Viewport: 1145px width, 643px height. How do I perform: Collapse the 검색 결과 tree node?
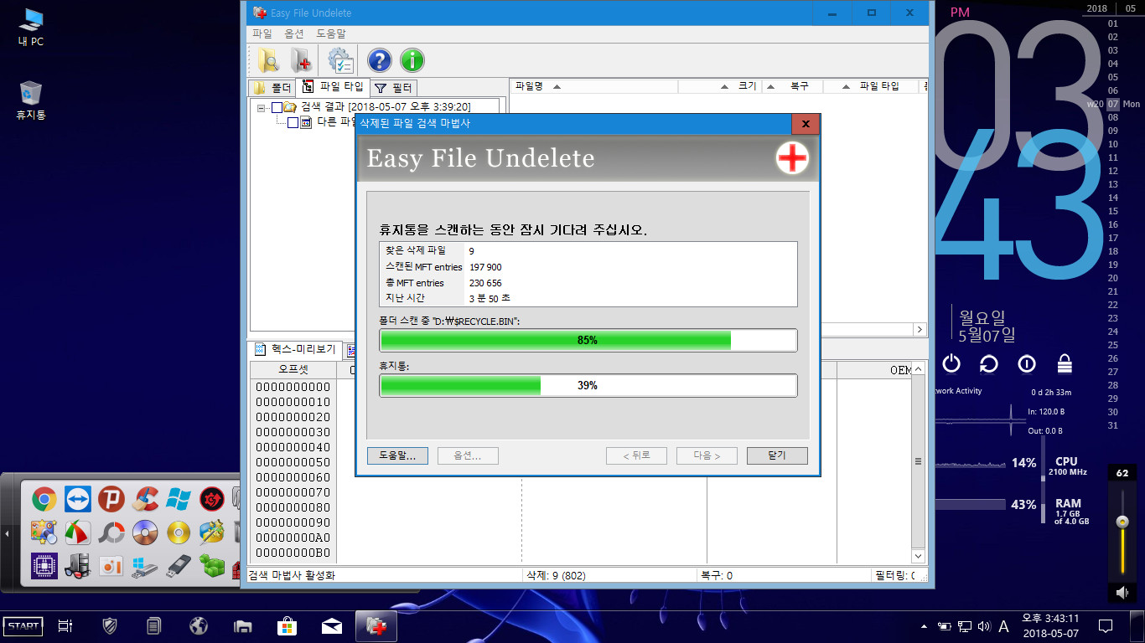[262, 107]
